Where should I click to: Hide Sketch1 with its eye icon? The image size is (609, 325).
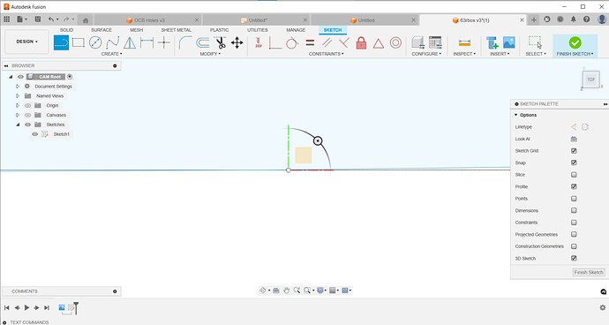pos(35,134)
